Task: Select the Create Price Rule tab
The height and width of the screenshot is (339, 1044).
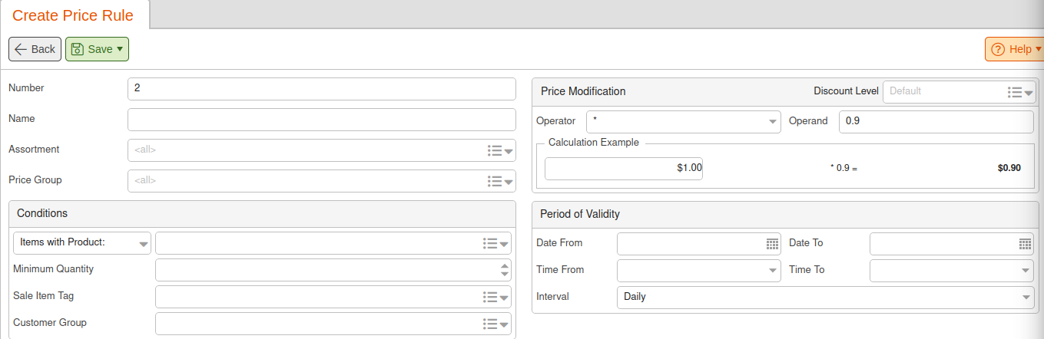Action: pyautogui.click(x=73, y=15)
